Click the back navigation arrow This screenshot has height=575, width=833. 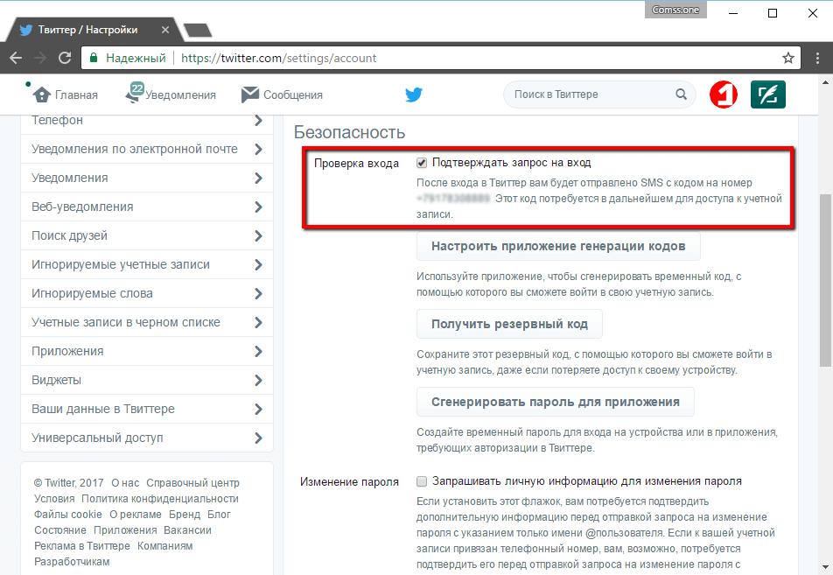click(x=16, y=58)
